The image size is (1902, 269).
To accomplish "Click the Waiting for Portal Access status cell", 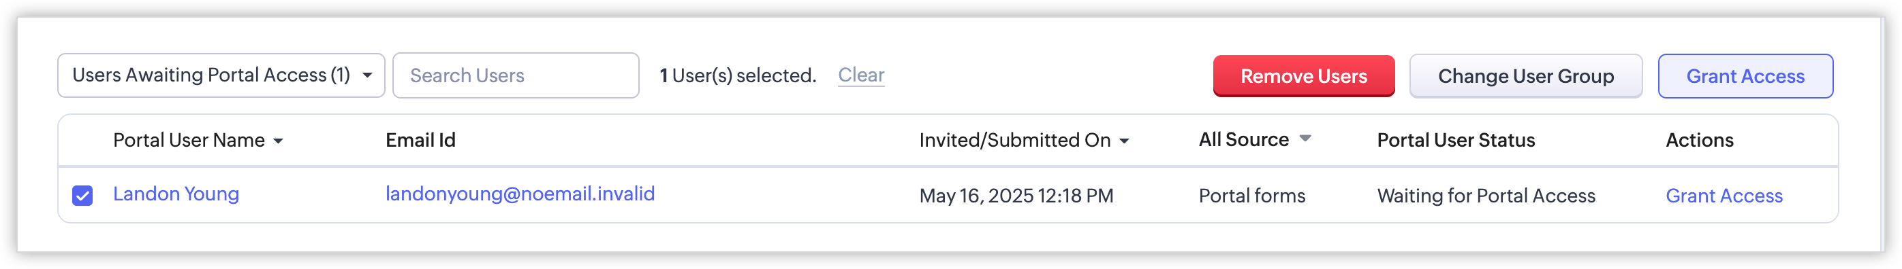I will pos(1486,196).
